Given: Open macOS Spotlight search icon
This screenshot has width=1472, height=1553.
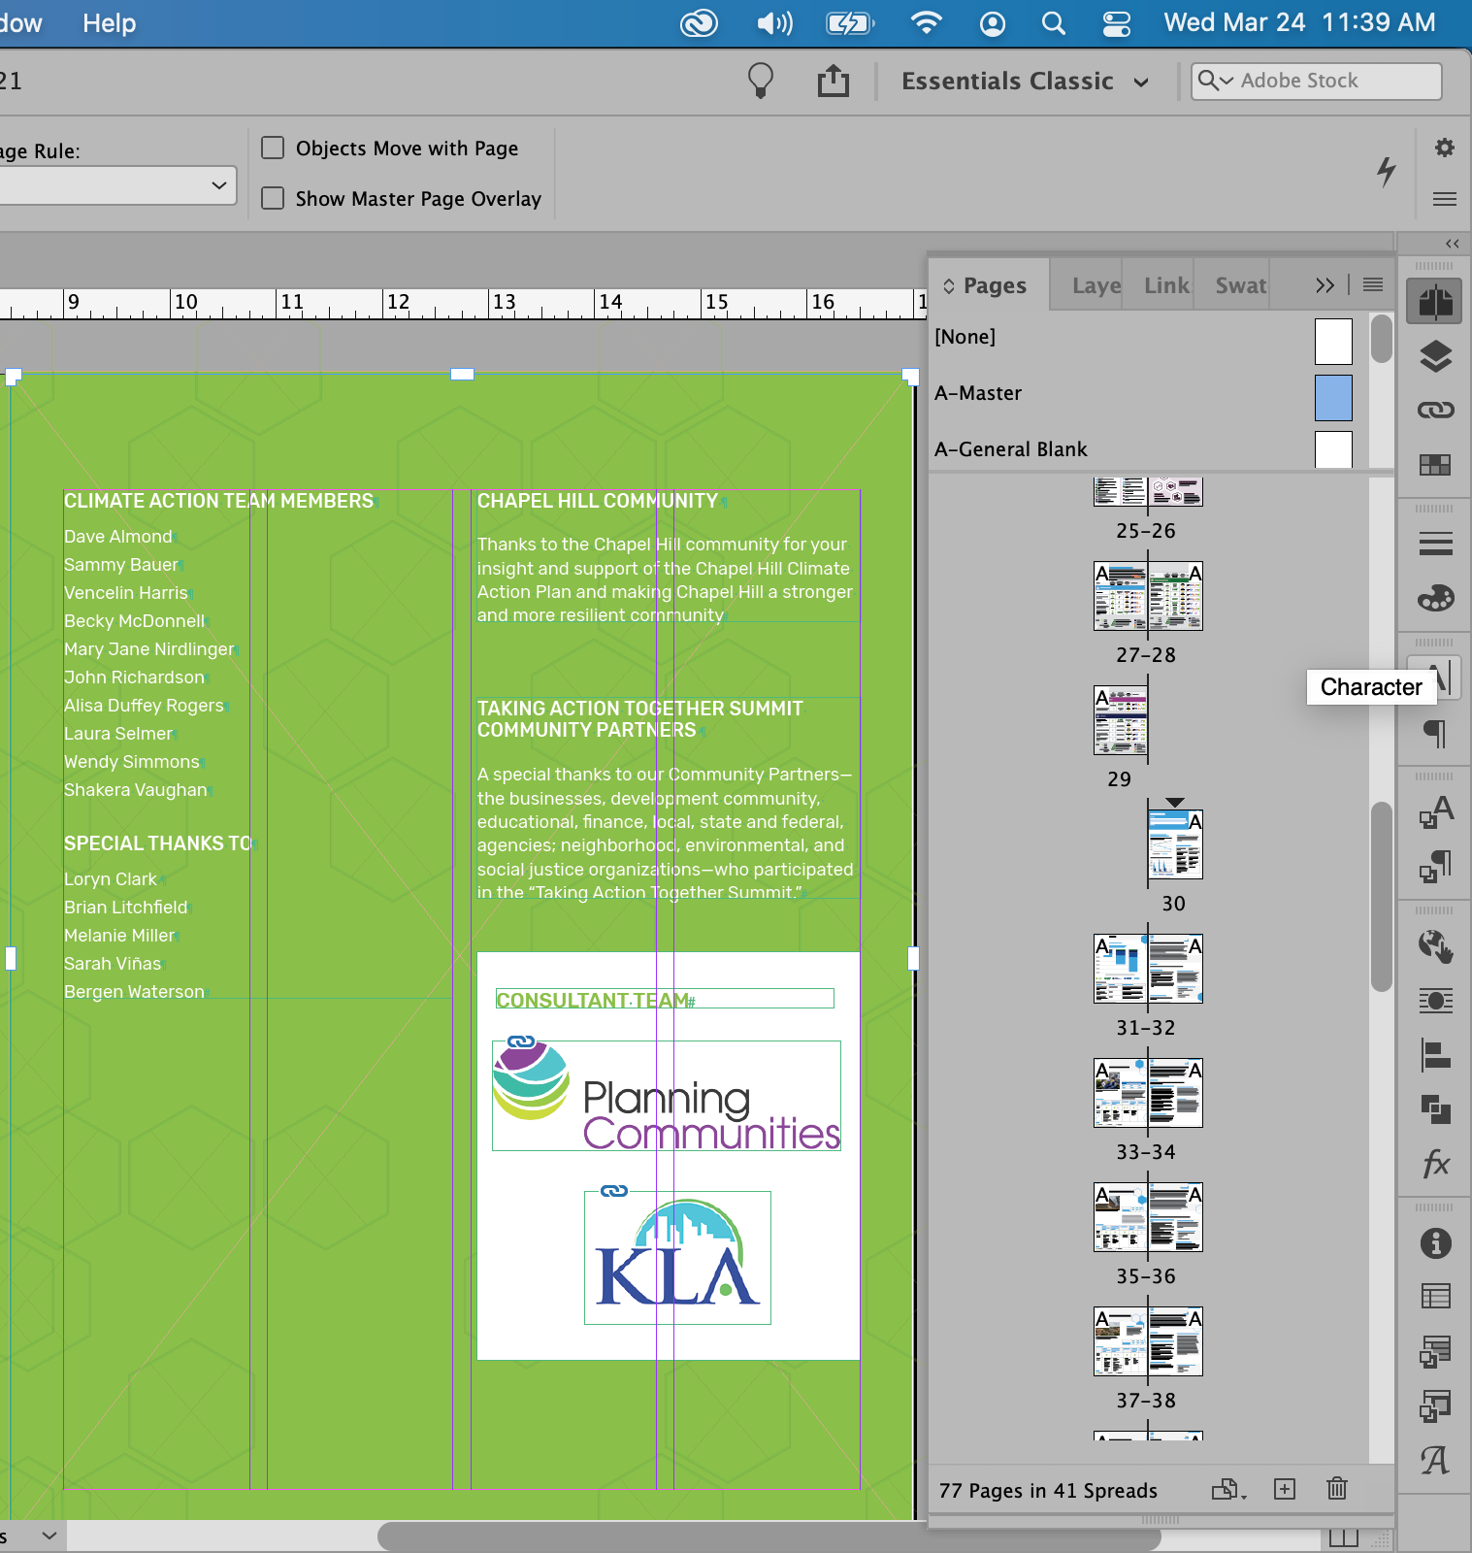Looking at the screenshot, I should (x=1054, y=23).
